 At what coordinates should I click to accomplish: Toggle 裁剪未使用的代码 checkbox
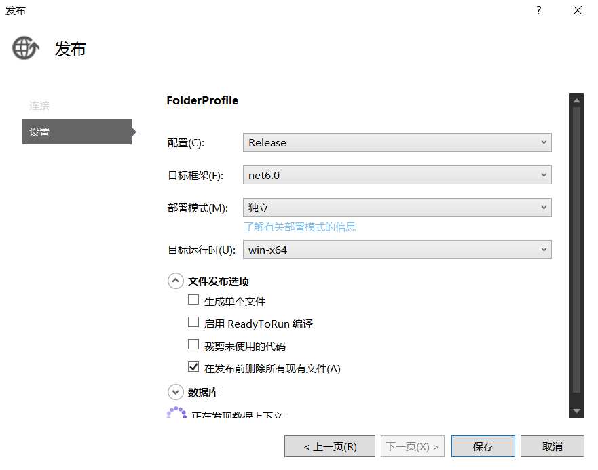[x=193, y=345]
